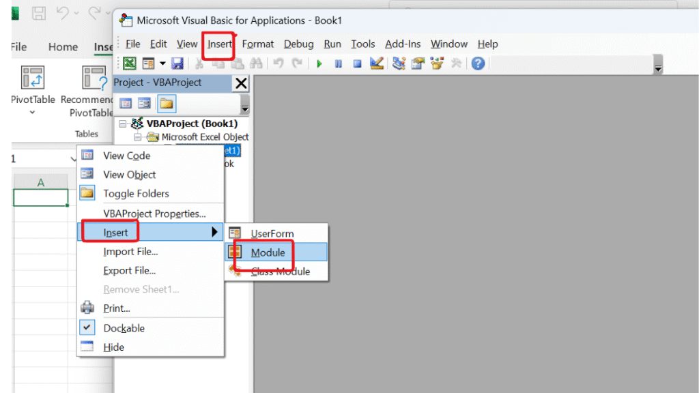Click the Reset stop square icon

click(357, 63)
